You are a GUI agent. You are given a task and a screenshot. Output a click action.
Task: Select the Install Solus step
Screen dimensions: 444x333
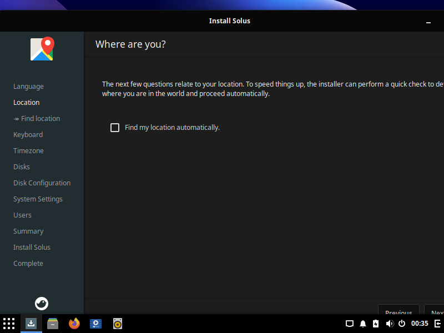pos(32,248)
